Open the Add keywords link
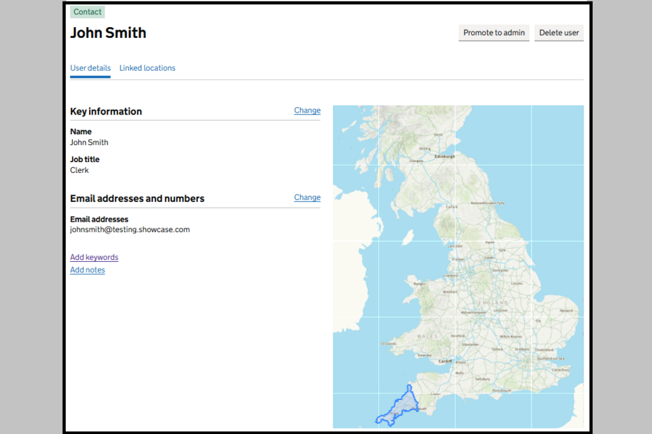The width and height of the screenshot is (652, 434). [94, 257]
